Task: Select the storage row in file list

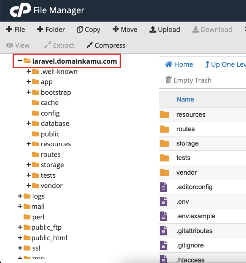Action: click(x=202, y=144)
